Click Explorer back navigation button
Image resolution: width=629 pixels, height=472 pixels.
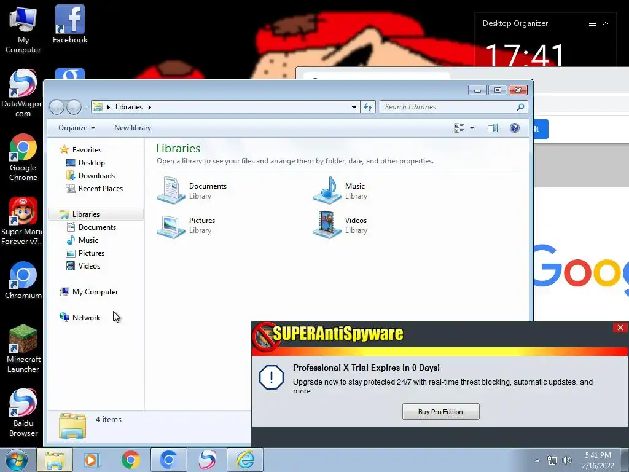(x=57, y=107)
